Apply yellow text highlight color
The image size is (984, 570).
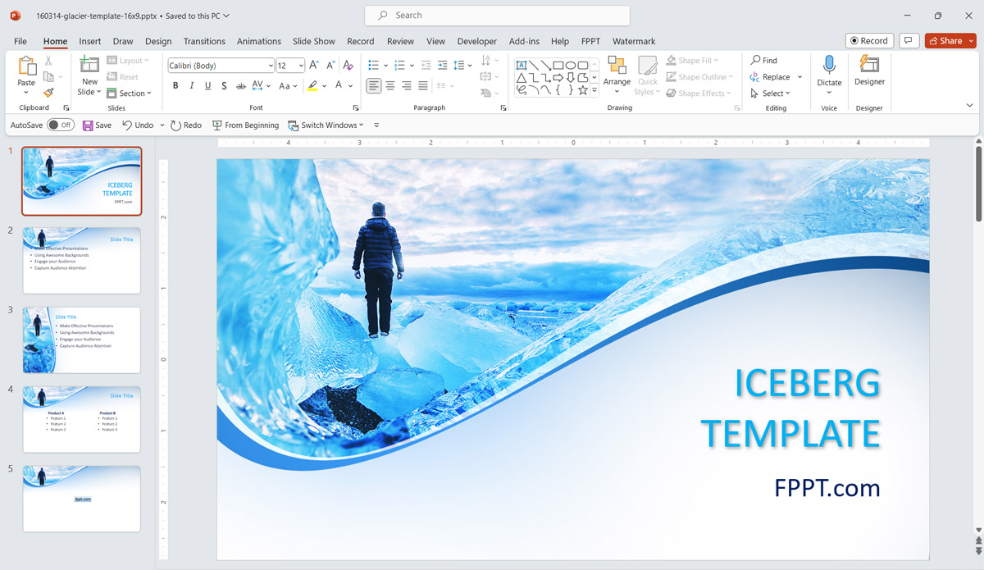(x=312, y=85)
